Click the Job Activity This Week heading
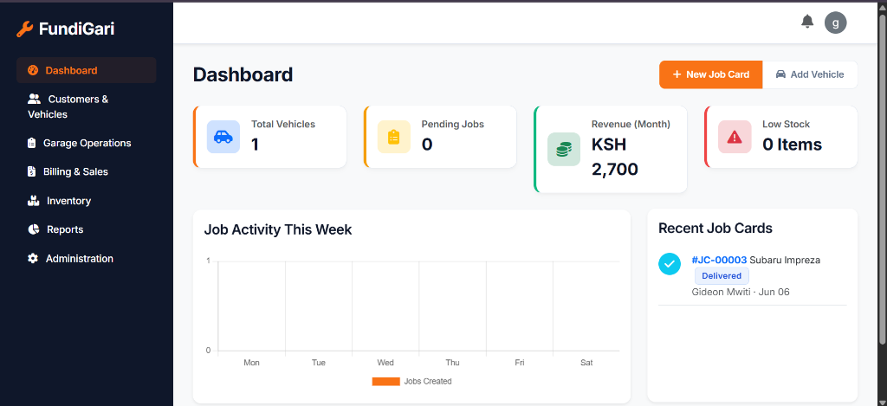 click(x=278, y=229)
